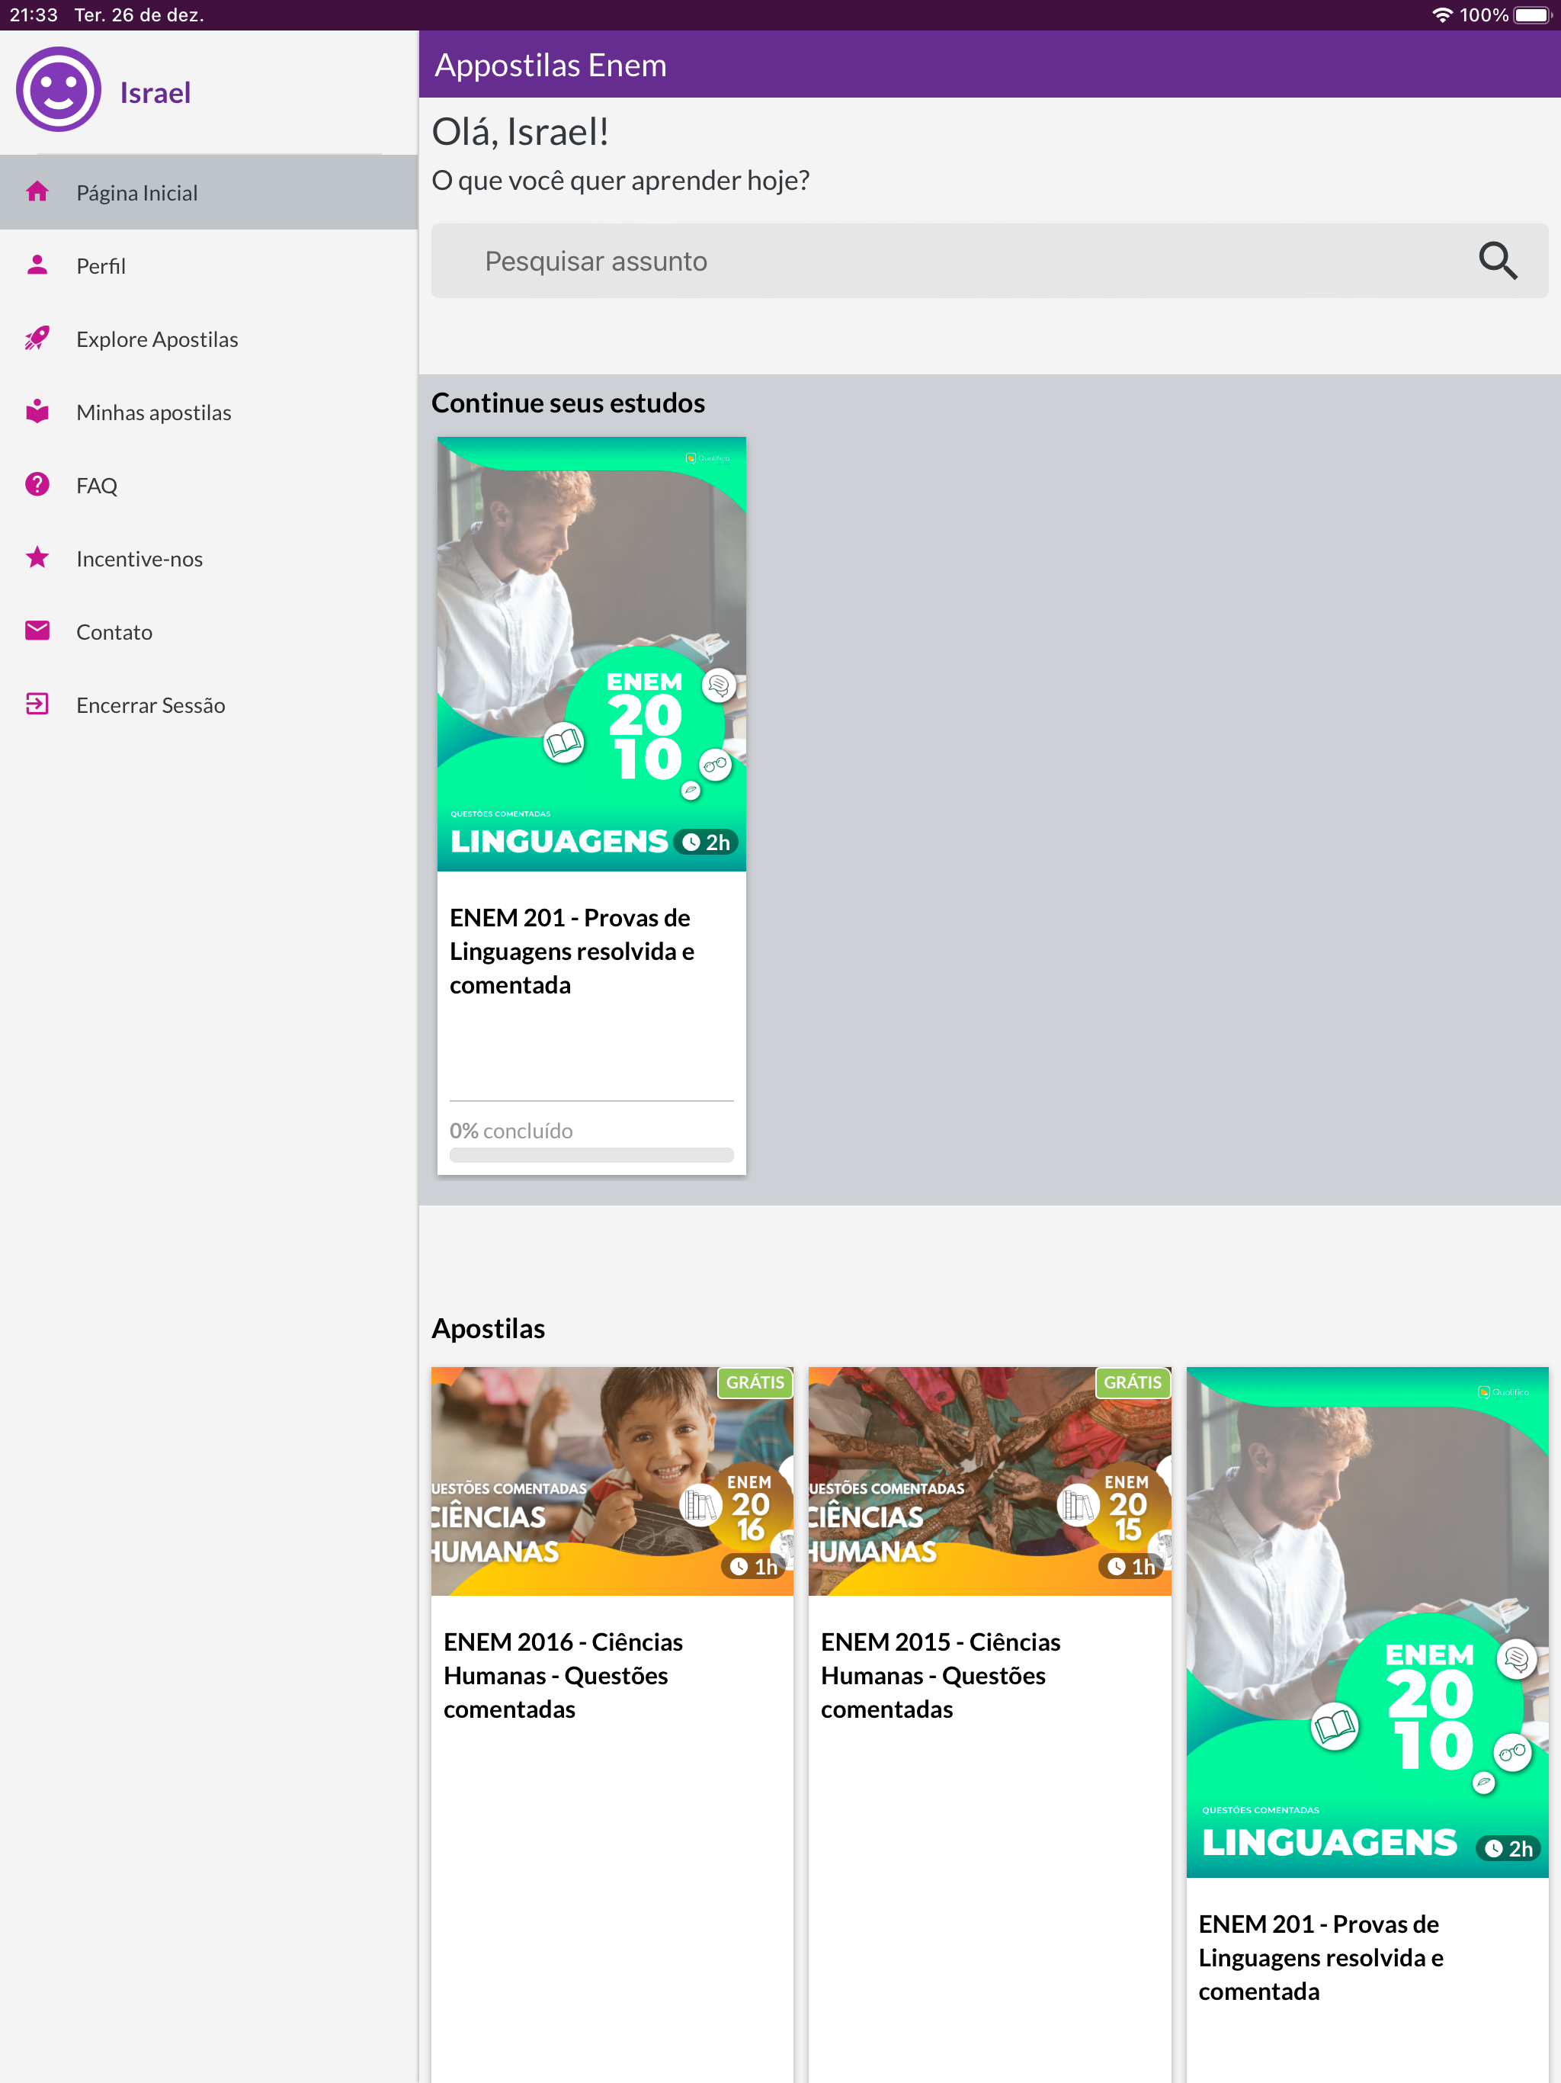Screen dimensions: 1561x2083
Task: Open the FAQ menu entry
Action: (209, 486)
